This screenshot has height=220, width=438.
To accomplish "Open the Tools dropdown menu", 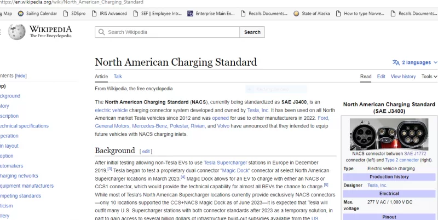I will click(429, 77).
